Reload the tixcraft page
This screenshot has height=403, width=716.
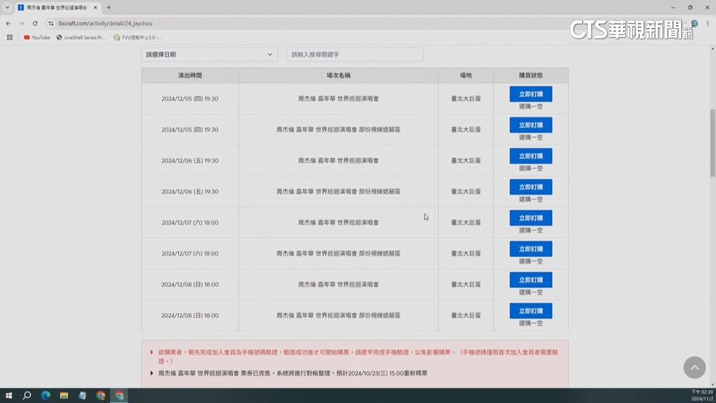click(34, 24)
